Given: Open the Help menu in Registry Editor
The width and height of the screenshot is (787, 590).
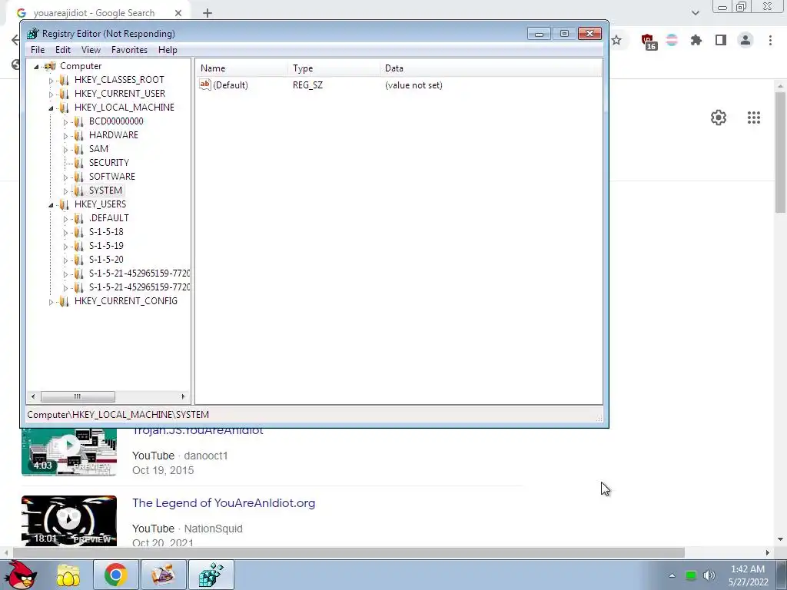Looking at the screenshot, I should click(168, 50).
